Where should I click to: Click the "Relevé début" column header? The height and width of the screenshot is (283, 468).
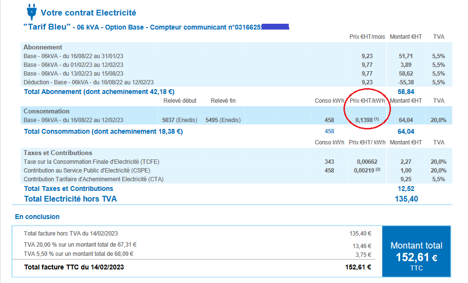click(180, 101)
